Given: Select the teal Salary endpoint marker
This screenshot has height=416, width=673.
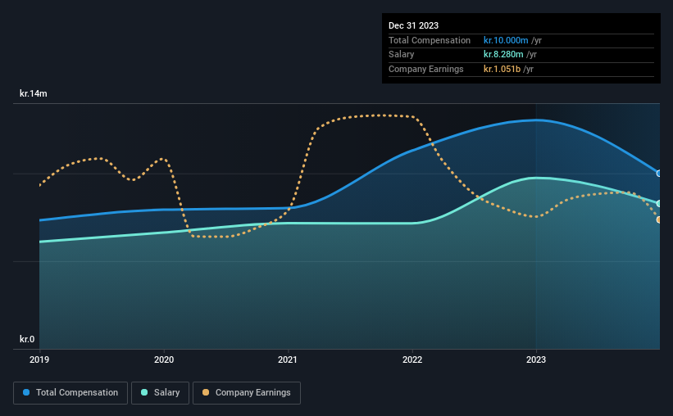Looking at the screenshot, I should coord(659,204).
